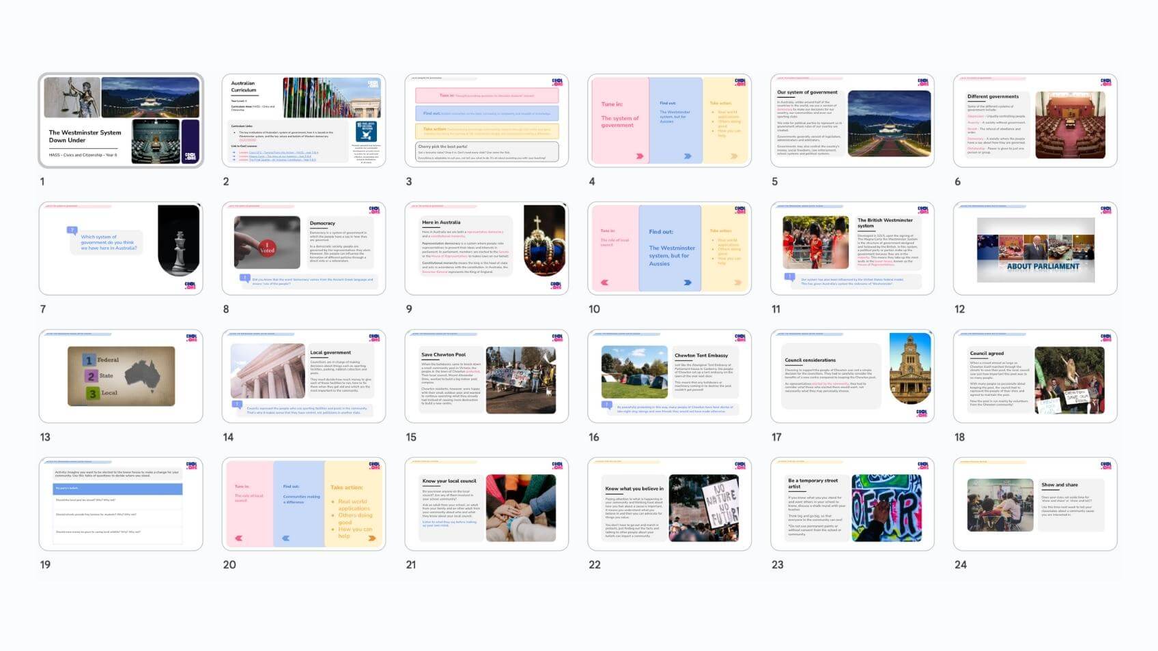Select the Council considerations slide
The image size is (1158, 651).
tap(852, 376)
